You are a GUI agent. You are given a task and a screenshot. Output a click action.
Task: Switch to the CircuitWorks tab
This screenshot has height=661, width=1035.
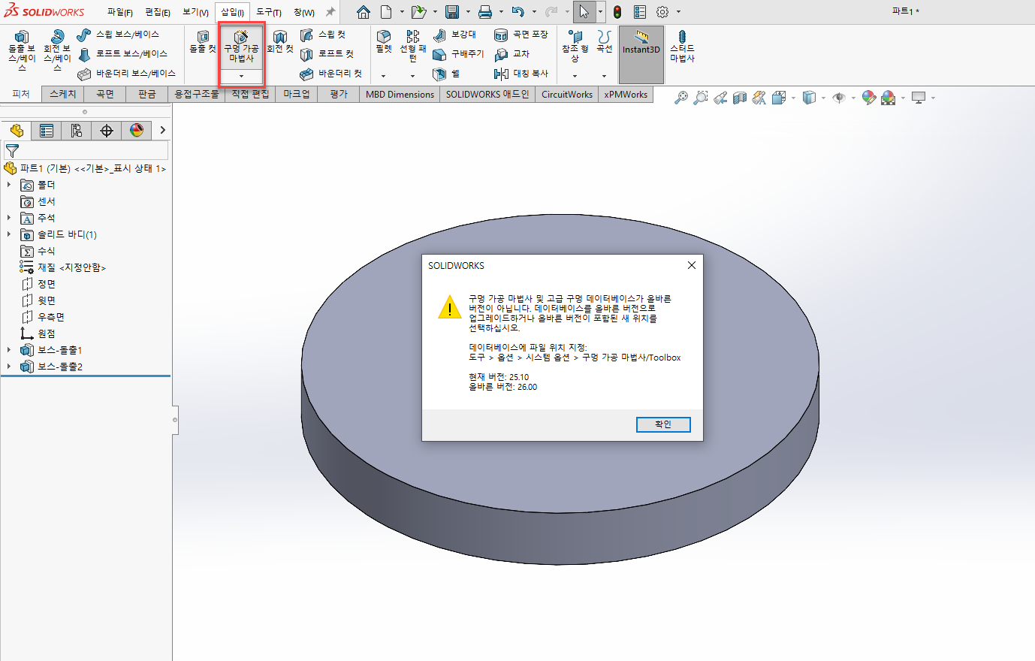tap(567, 94)
